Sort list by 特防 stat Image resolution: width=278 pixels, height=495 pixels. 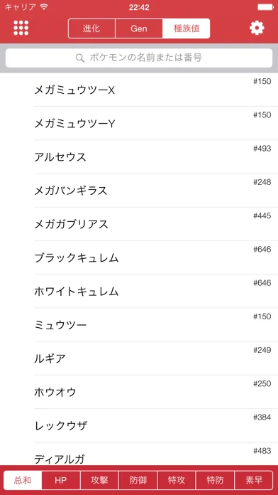pyautogui.click(x=215, y=480)
